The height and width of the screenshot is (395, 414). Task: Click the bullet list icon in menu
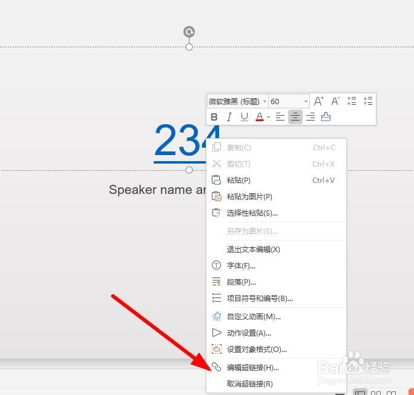click(x=216, y=298)
